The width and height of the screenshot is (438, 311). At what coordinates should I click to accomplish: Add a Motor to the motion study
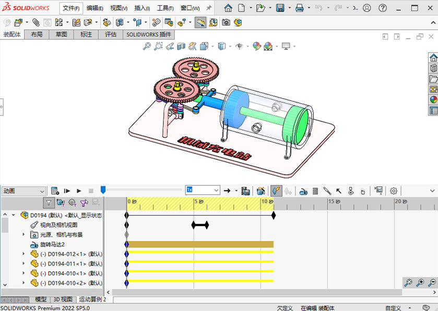pyautogui.click(x=303, y=191)
